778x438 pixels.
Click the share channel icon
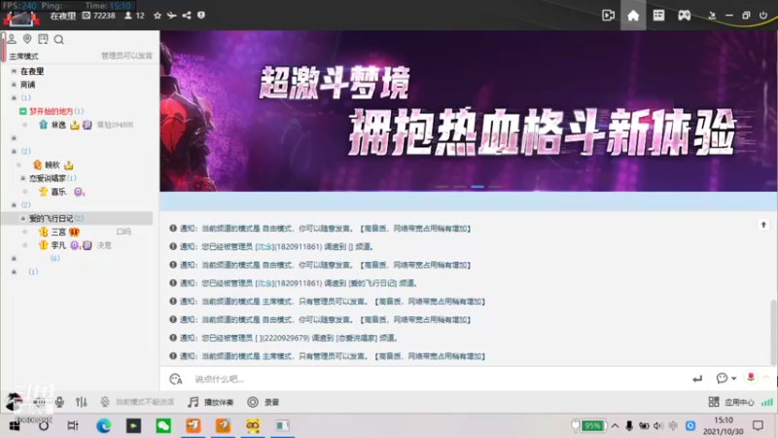click(187, 16)
